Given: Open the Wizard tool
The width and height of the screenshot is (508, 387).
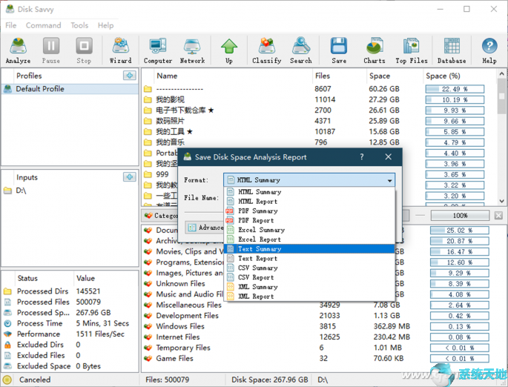Looking at the screenshot, I should click(x=121, y=50).
